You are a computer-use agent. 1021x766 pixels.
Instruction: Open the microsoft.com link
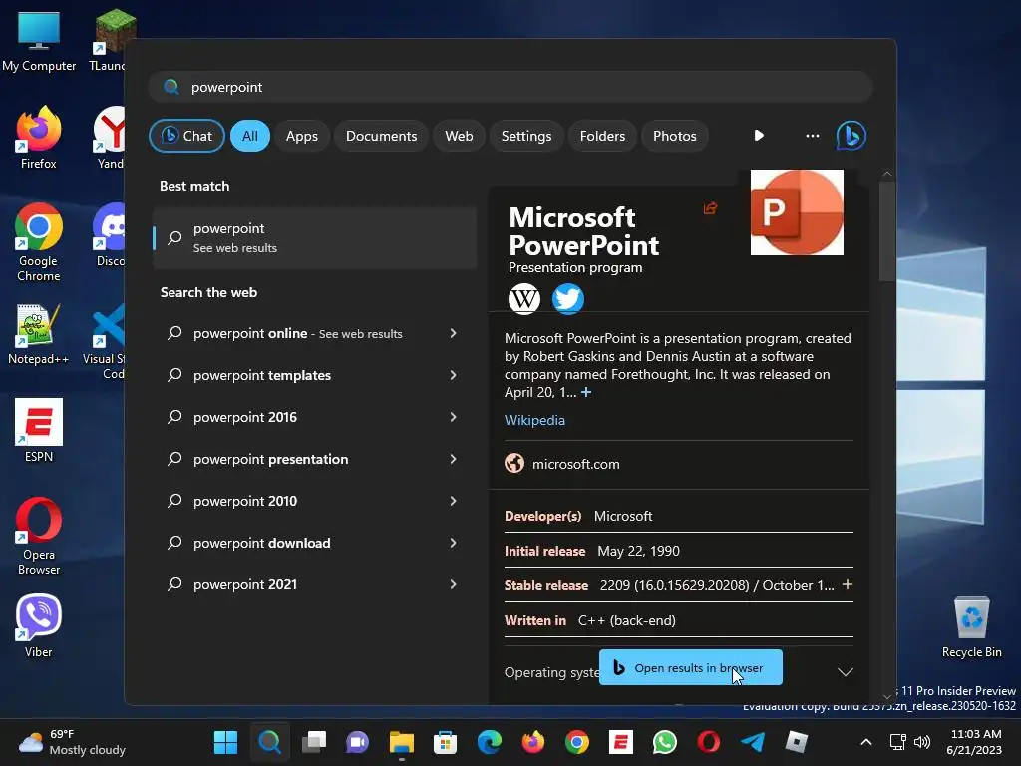(575, 464)
